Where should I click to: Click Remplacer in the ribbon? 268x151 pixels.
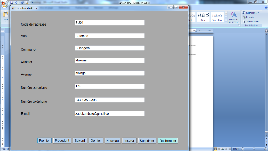[x=250, y=17]
